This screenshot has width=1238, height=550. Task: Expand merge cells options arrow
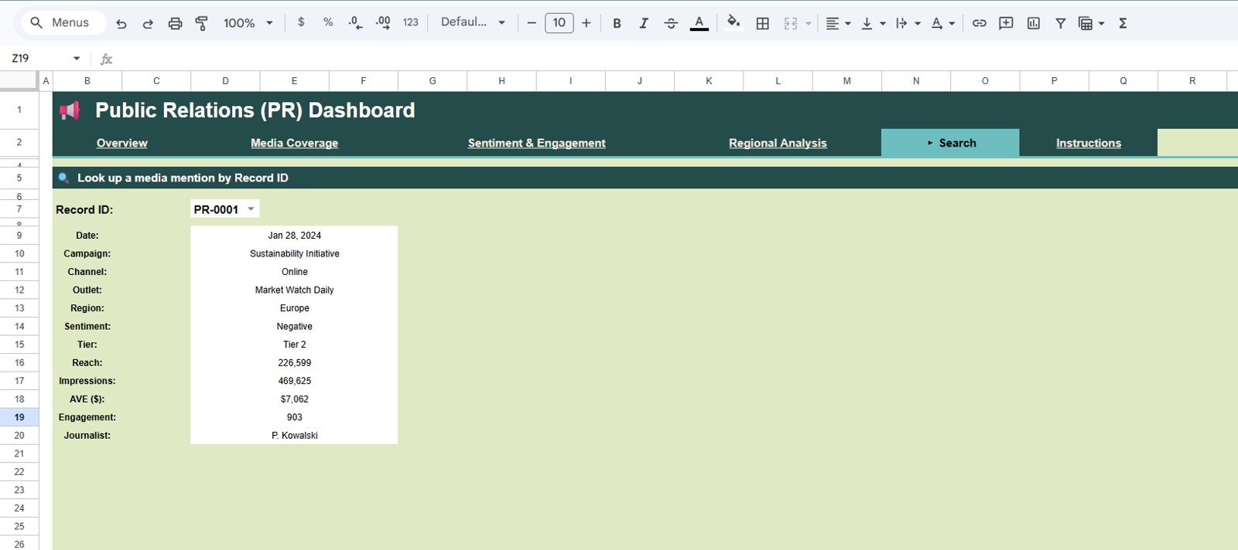808,23
